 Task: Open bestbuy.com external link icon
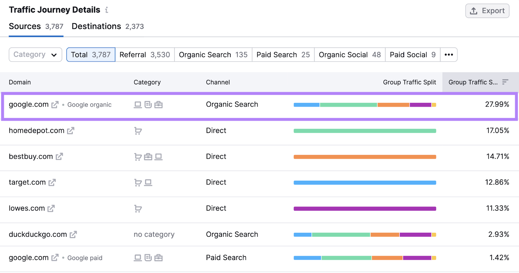[x=59, y=157]
